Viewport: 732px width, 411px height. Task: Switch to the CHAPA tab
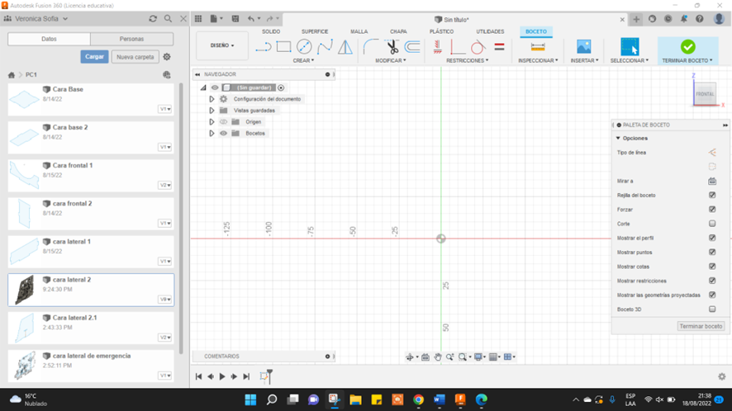pyautogui.click(x=398, y=31)
